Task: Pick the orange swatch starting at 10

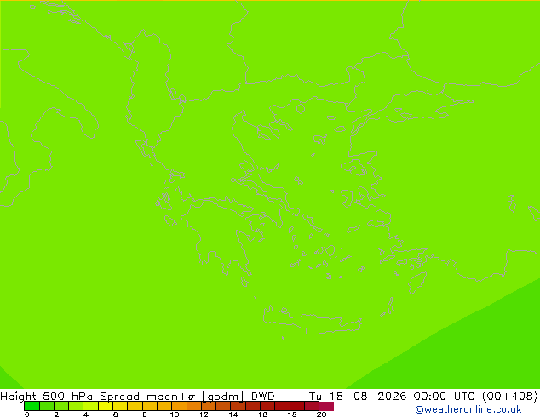Action: click(x=180, y=406)
